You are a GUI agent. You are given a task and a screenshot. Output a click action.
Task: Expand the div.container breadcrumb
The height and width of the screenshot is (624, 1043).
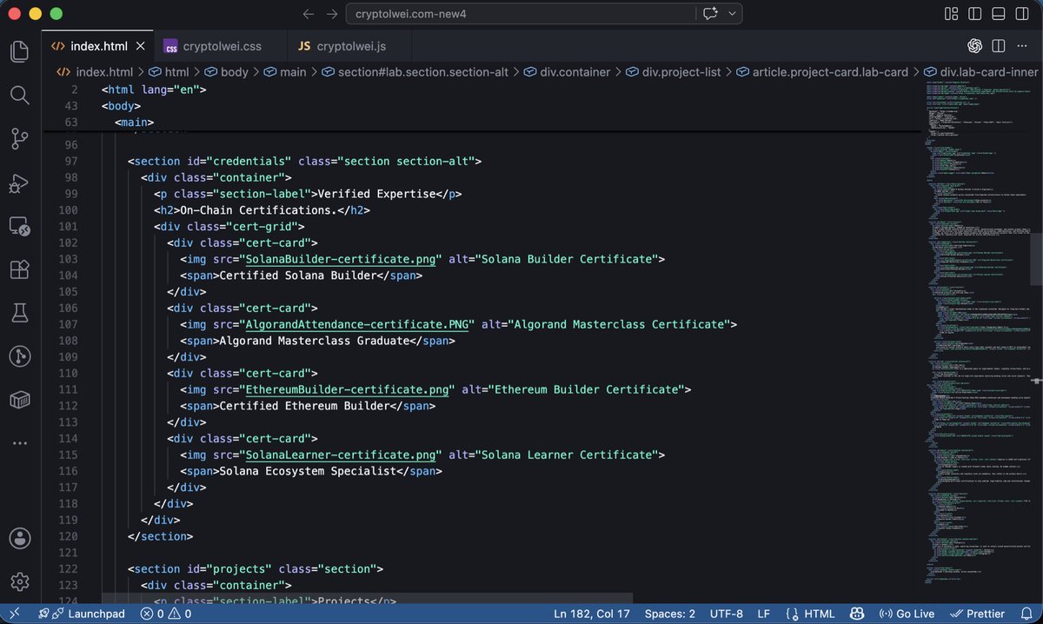(x=568, y=72)
